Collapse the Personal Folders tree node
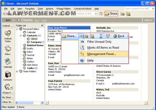156x110 pixels. (x=17, y=29)
